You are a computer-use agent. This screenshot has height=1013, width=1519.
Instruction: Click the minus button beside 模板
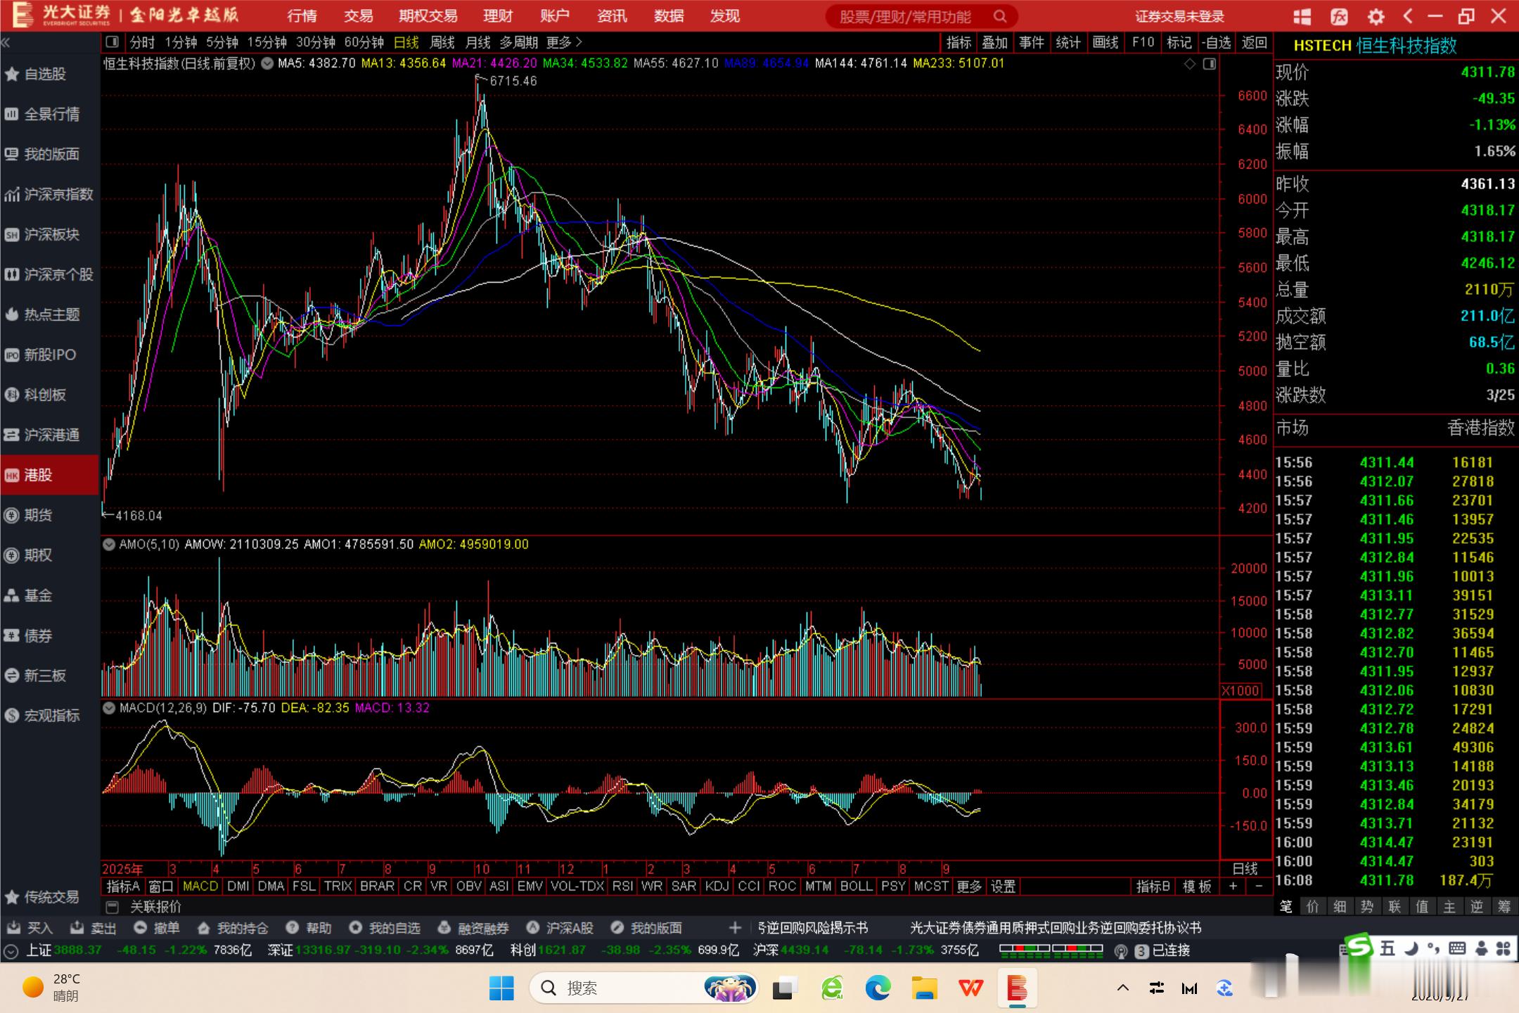point(1259,886)
